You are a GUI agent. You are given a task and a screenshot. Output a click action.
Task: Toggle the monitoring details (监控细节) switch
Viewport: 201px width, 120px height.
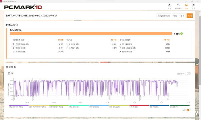pos(188,74)
